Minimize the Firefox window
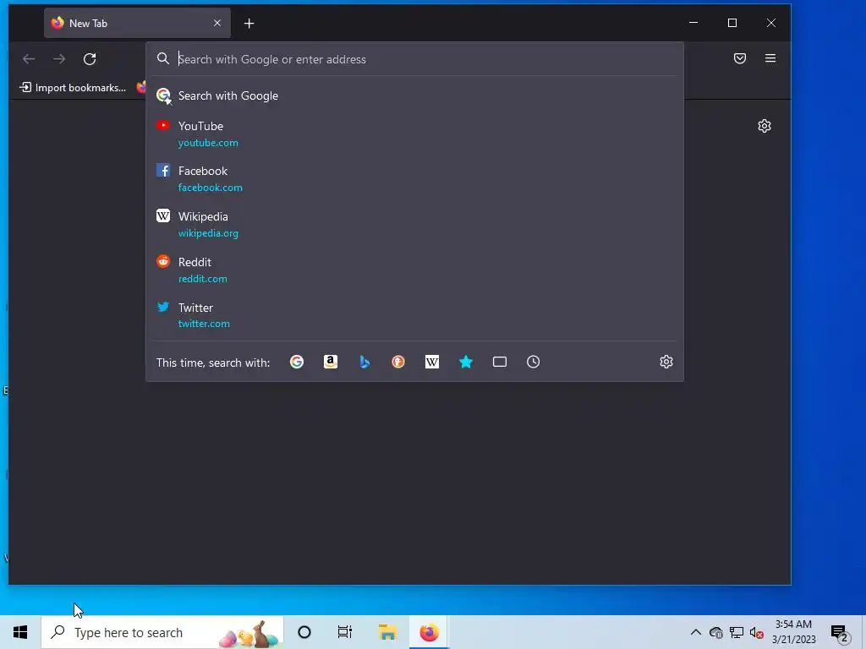The image size is (866, 649). pos(693,23)
